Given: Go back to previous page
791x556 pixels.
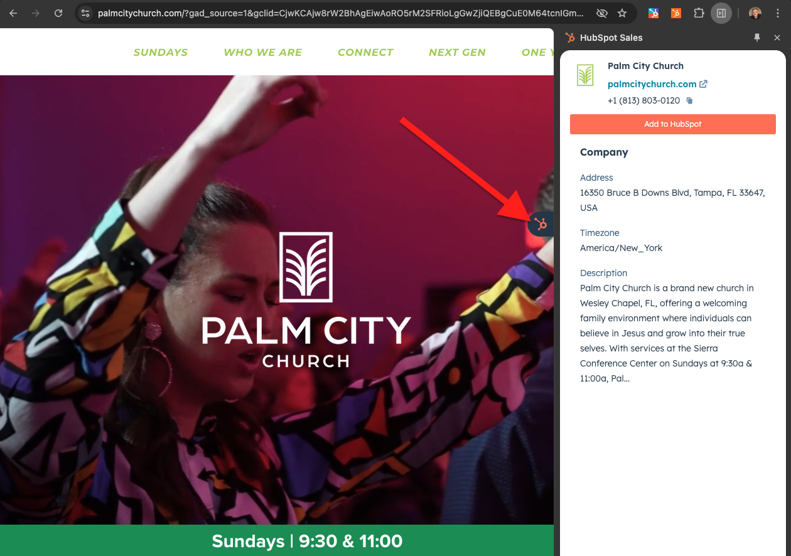Looking at the screenshot, I should pyautogui.click(x=13, y=13).
